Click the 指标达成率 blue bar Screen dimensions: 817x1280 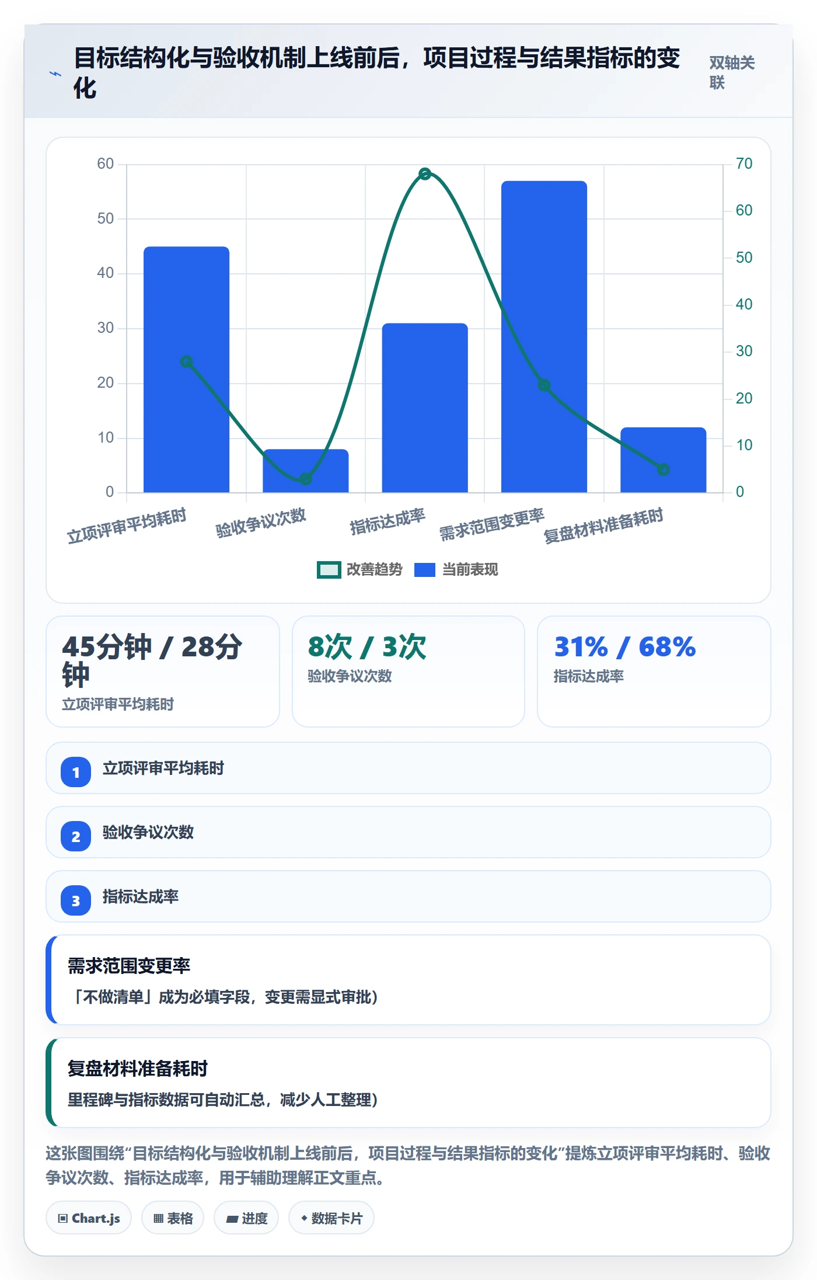point(425,408)
